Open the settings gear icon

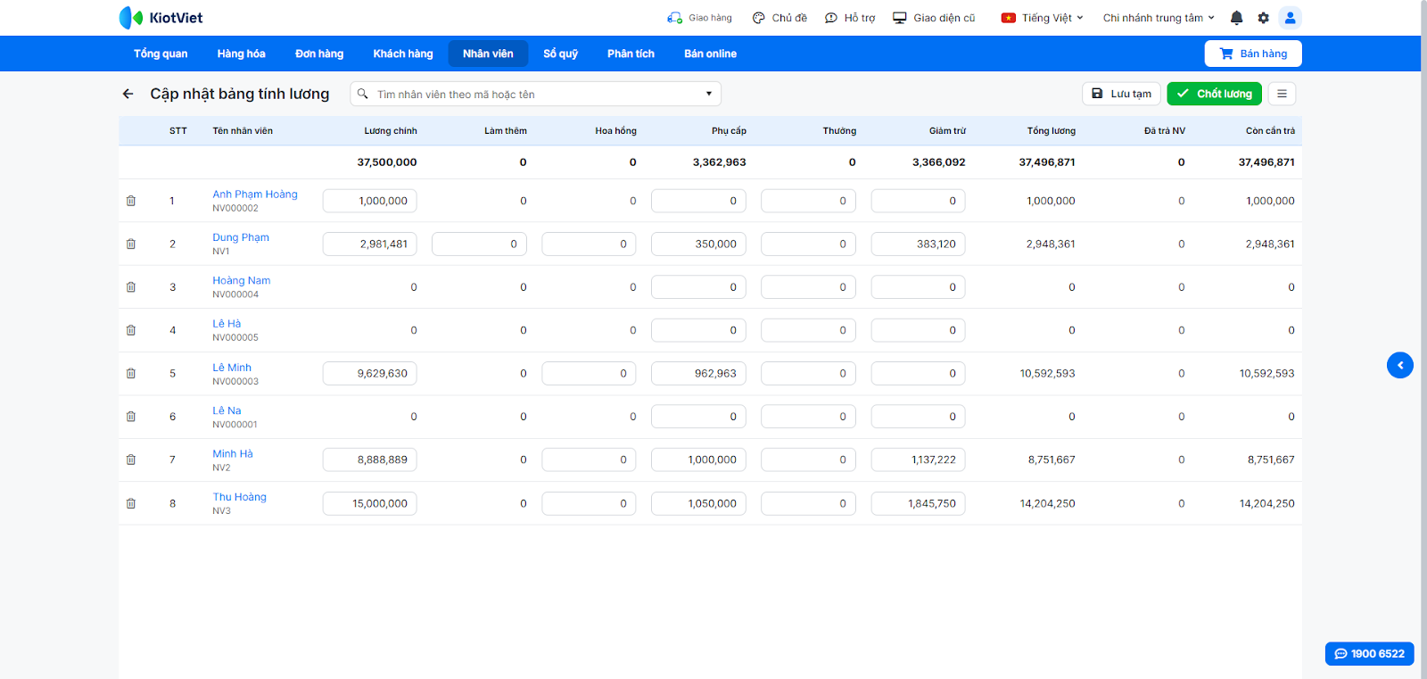(x=1263, y=18)
